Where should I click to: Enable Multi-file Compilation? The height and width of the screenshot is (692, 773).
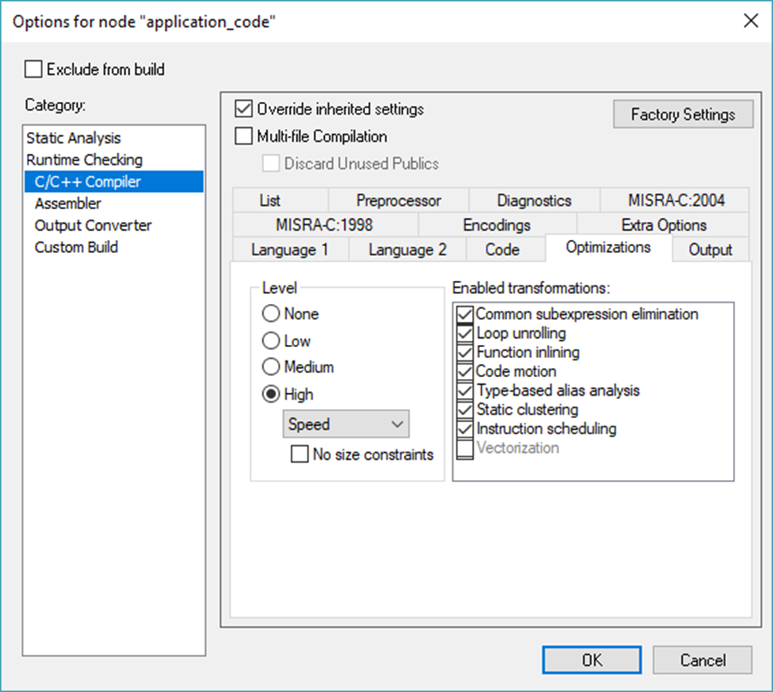tap(244, 136)
